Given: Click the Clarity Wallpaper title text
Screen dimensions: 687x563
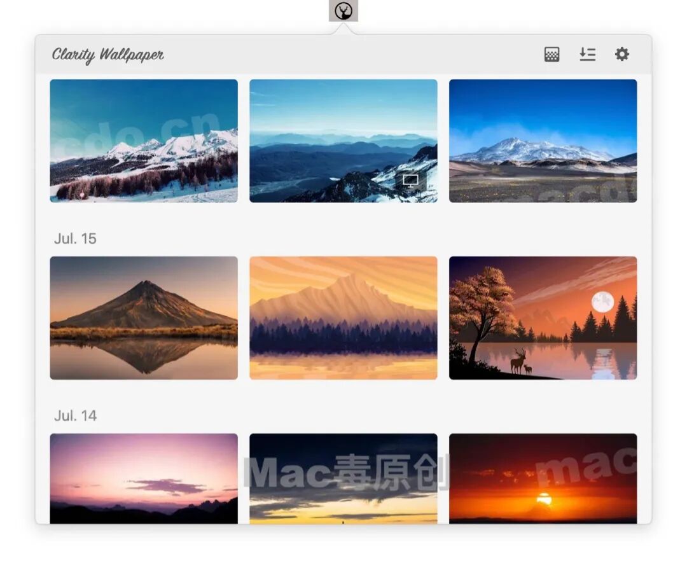Looking at the screenshot, I should (x=107, y=55).
